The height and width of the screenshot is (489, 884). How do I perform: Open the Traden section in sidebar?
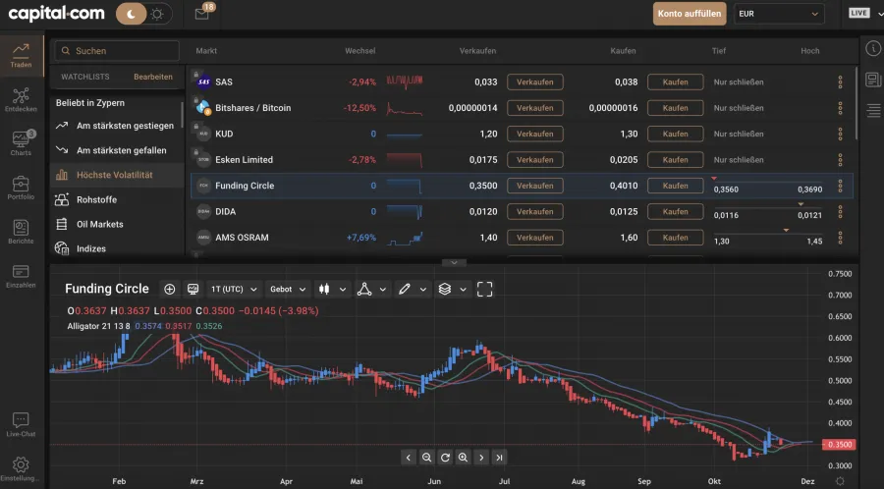(x=21, y=56)
